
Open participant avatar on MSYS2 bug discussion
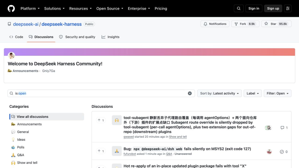point(269,152)
